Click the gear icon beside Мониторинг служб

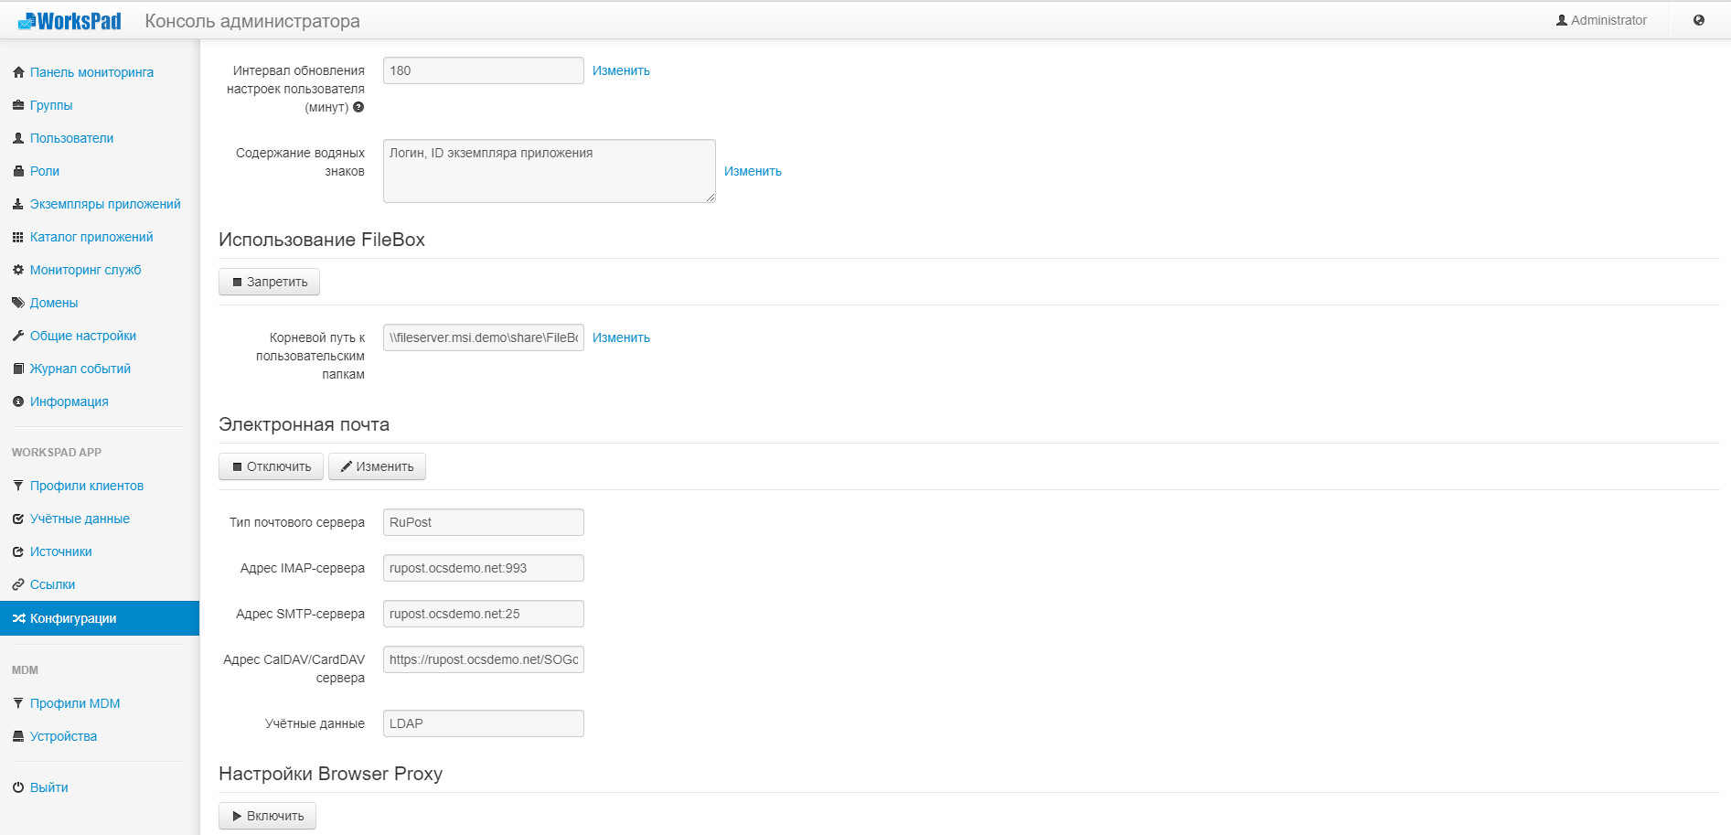(18, 270)
